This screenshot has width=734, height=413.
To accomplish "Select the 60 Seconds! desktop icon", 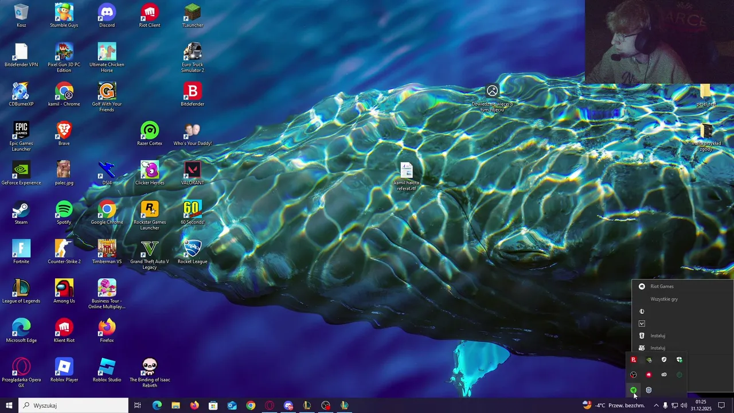I will [x=192, y=213].
